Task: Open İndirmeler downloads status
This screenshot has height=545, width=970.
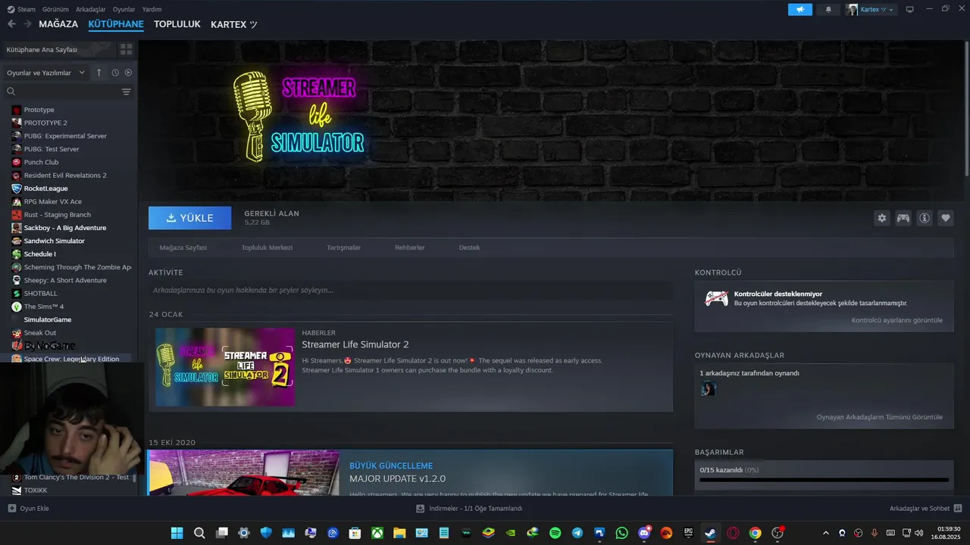Action: point(469,509)
